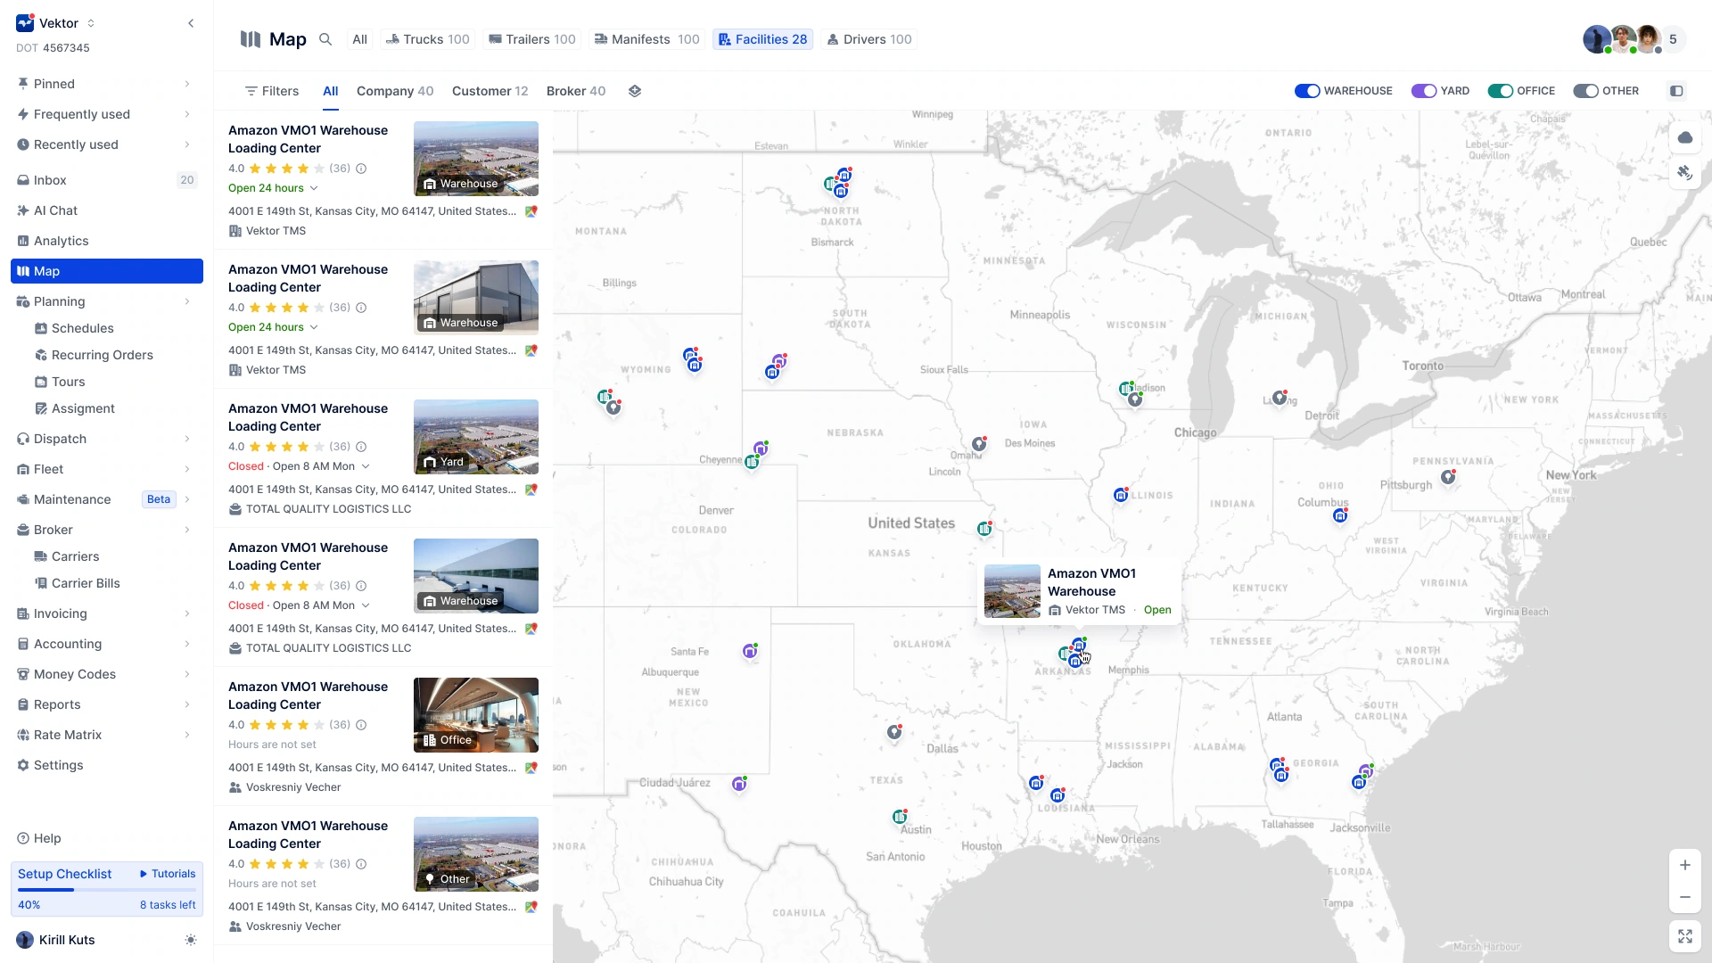Click the green office pin in Kansas
This screenshot has width=1712, height=963.
(984, 529)
